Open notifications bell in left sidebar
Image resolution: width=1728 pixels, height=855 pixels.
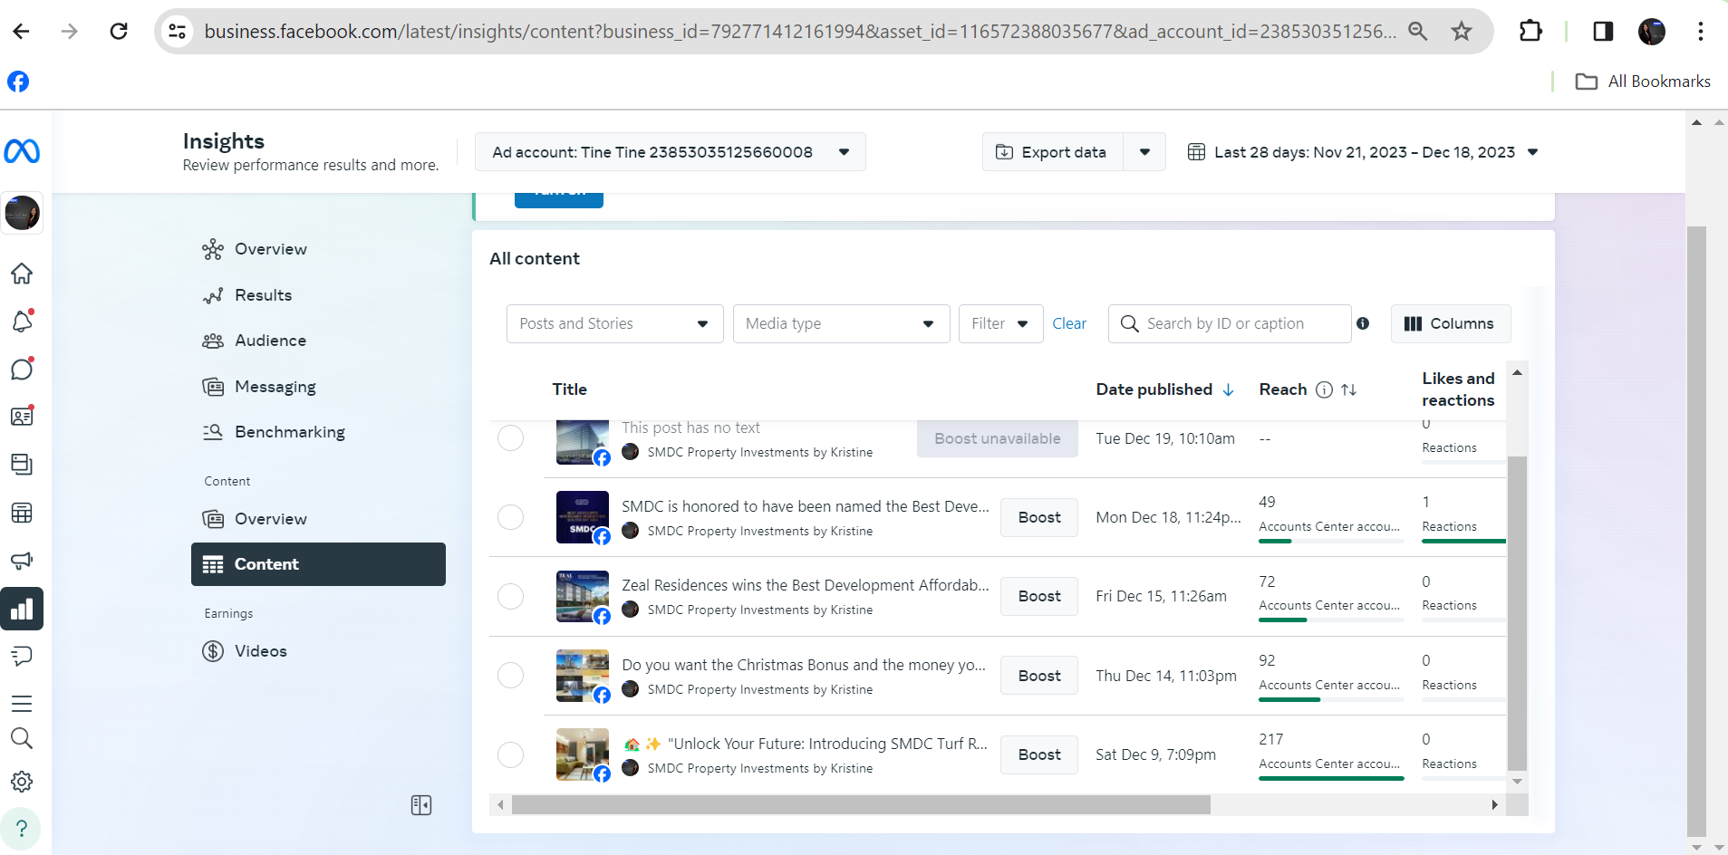coord(22,321)
